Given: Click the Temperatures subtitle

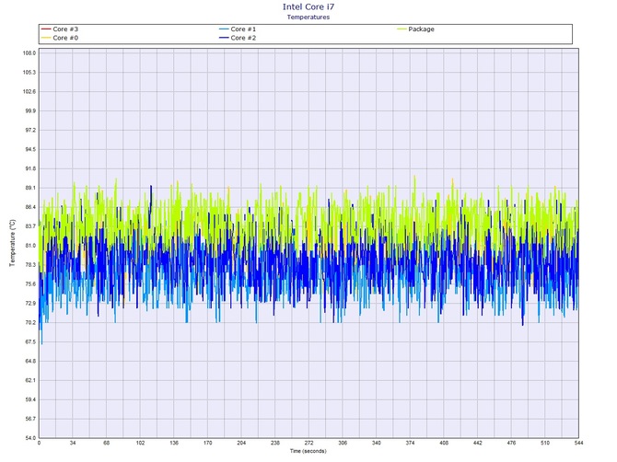Looking at the screenshot, I should coord(308,17).
